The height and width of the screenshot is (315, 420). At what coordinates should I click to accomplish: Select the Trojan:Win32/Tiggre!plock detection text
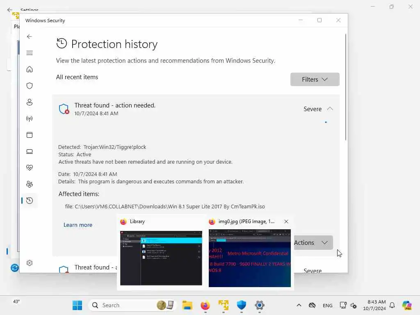point(115,147)
